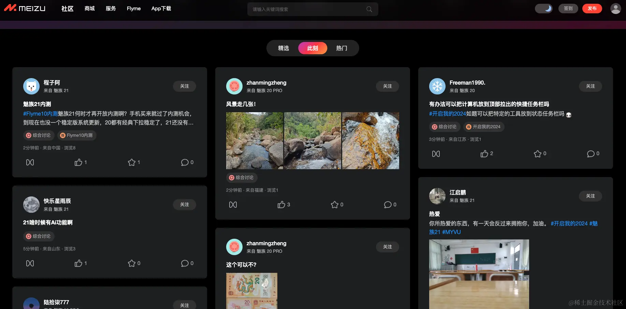Click 综合讨论 tag on 魅族21内测 post
626x309 pixels.
[39, 135]
